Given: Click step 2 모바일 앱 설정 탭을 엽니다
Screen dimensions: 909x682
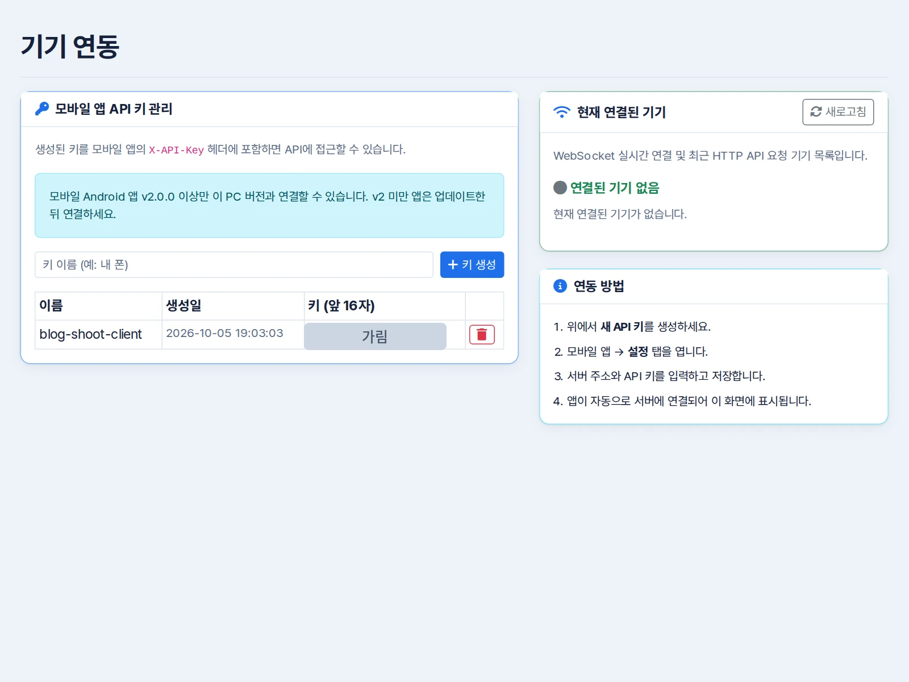Looking at the screenshot, I should 631,352.
